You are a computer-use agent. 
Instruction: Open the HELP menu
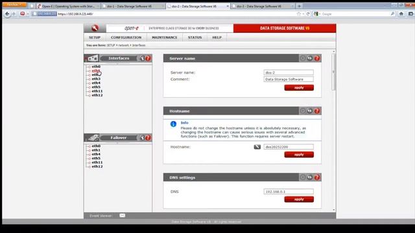click(217, 38)
